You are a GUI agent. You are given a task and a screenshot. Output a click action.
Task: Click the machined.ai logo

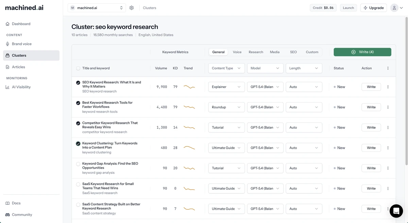coord(24,7)
